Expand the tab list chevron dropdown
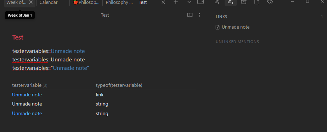The width and height of the screenshot is (327, 132). coord(189,2)
